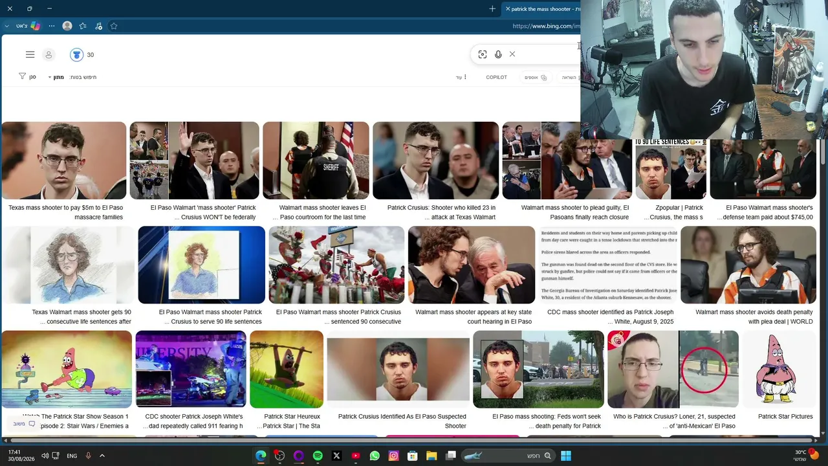Click the Bing address bar URL
This screenshot has height=466, width=828.
coord(546,26)
